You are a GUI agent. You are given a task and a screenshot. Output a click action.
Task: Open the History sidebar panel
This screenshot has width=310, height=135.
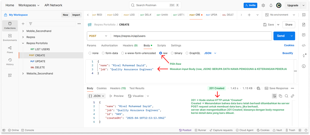(x=10, y=62)
